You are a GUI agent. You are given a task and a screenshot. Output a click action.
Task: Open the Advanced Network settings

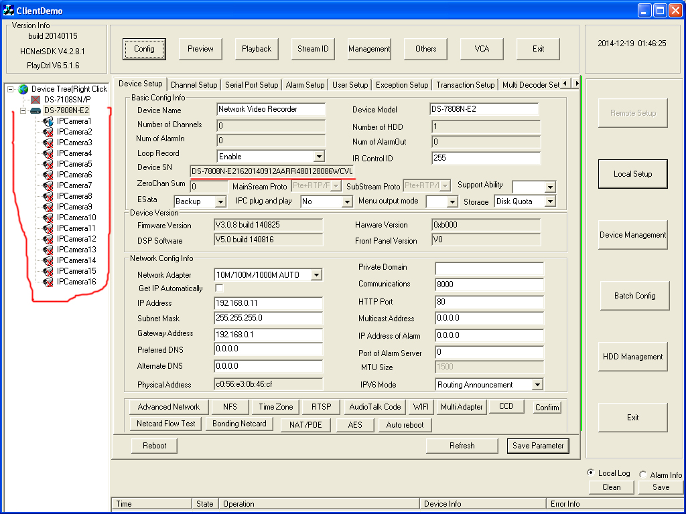tap(168, 407)
